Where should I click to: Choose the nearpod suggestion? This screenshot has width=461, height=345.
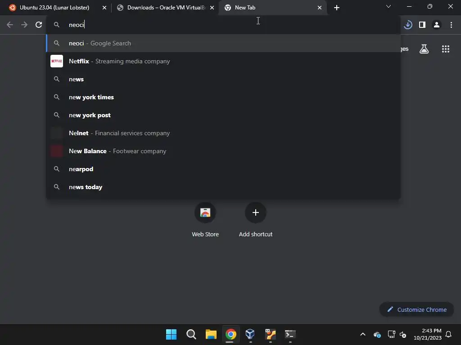(x=223, y=169)
